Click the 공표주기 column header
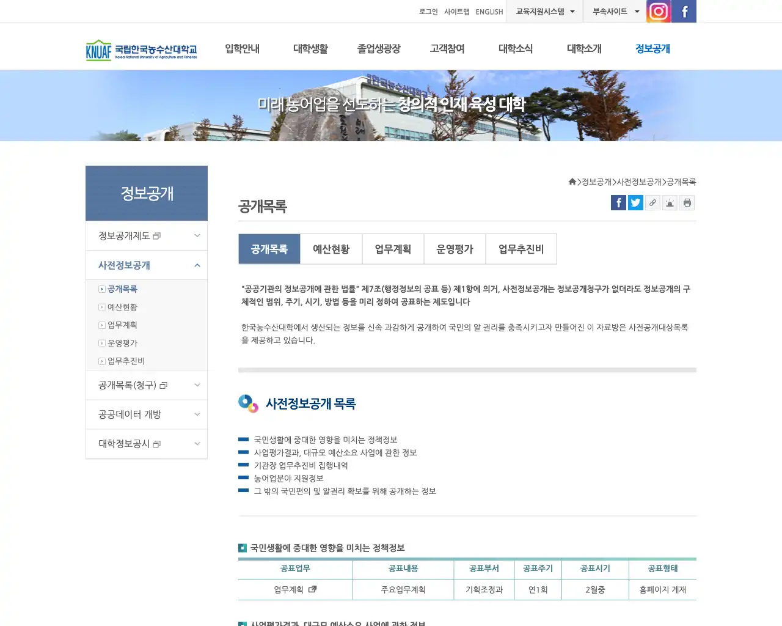The height and width of the screenshot is (626, 782). click(x=538, y=569)
